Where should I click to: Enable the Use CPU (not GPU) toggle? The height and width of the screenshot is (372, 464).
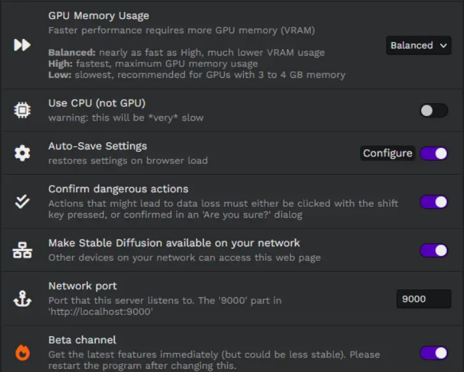[434, 110]
